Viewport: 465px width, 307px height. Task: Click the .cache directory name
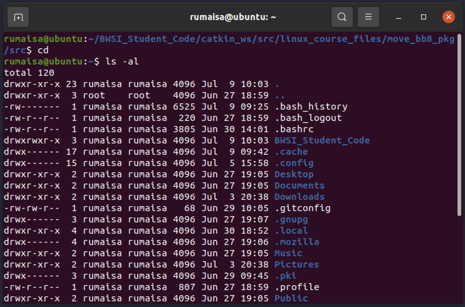tap(291, 152)
